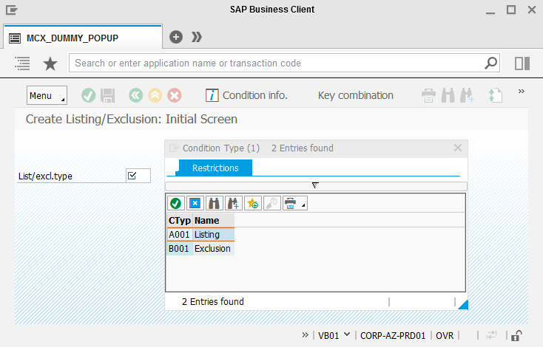The image size is (543, 347).
Task: Click the status bar transfer arrows icon
Action: pyautogui.click(x=491, y=335)
